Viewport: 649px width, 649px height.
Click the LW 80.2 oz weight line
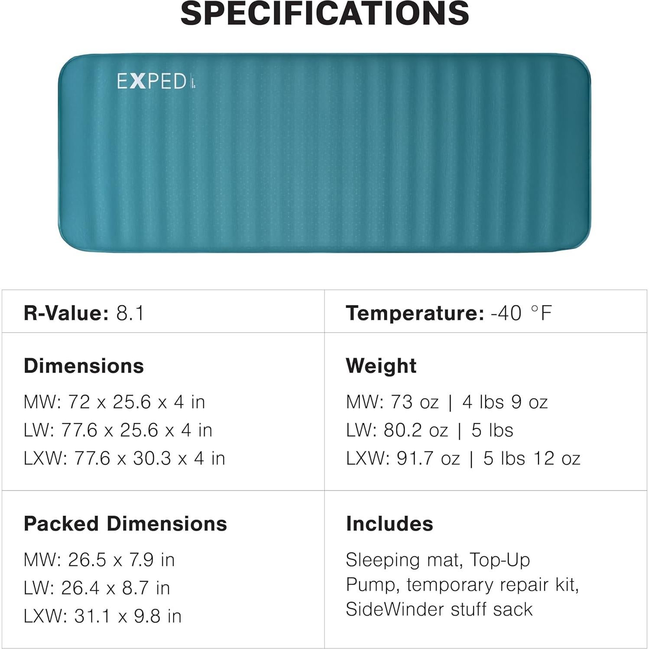click(429, 430)
